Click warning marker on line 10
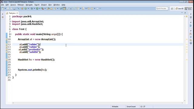 tap(7, 39)
